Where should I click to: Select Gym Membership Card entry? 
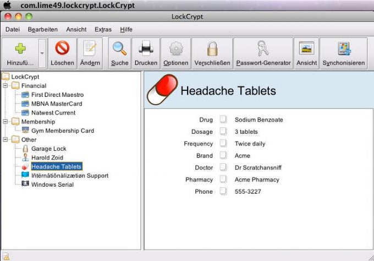(x=63, y=130)
